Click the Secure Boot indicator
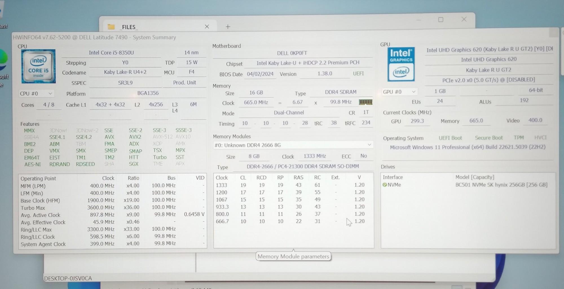The image size is (564, 289). (x=489, y=138)
